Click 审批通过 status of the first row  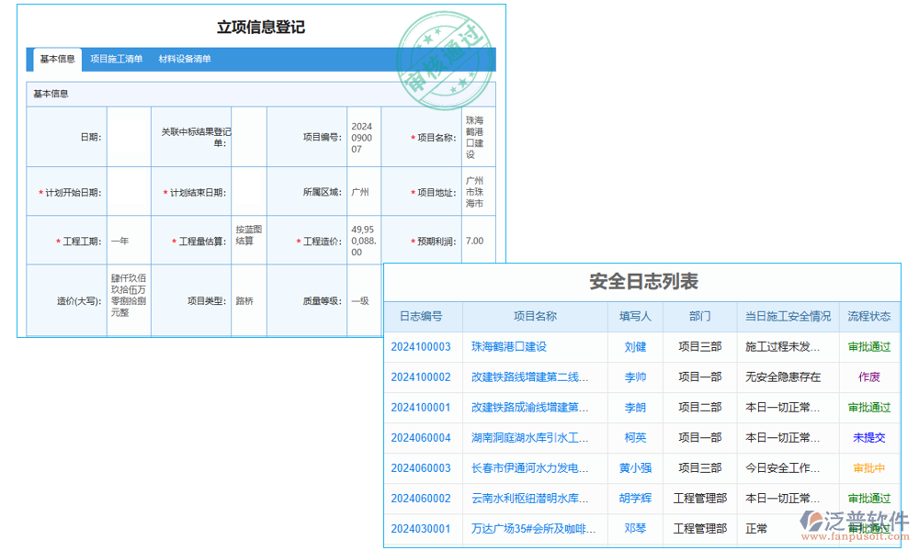pos(869,346)
